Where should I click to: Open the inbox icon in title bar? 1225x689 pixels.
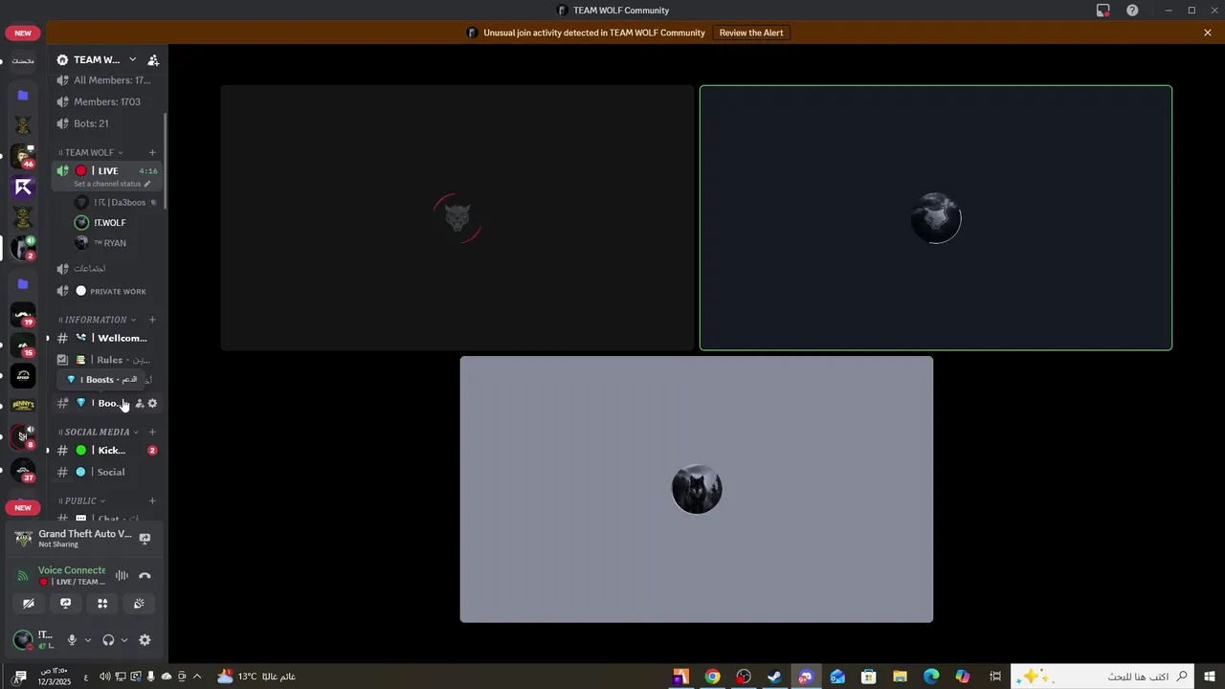pos(1102,11)
